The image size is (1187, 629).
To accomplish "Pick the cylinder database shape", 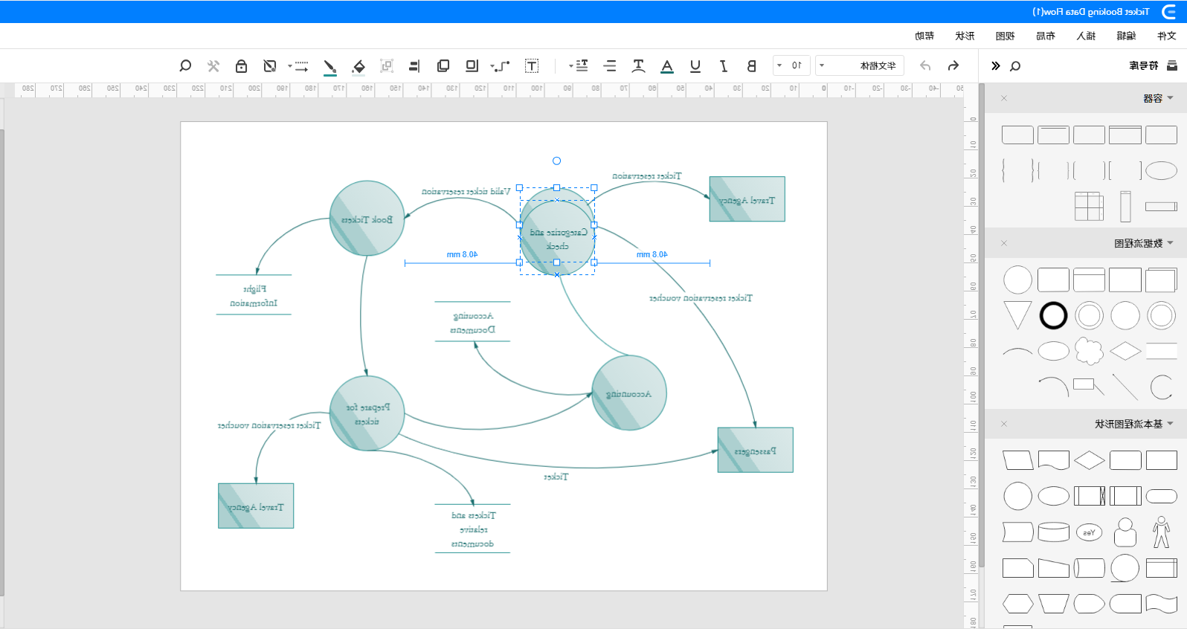I will (x=1053, y=532).
